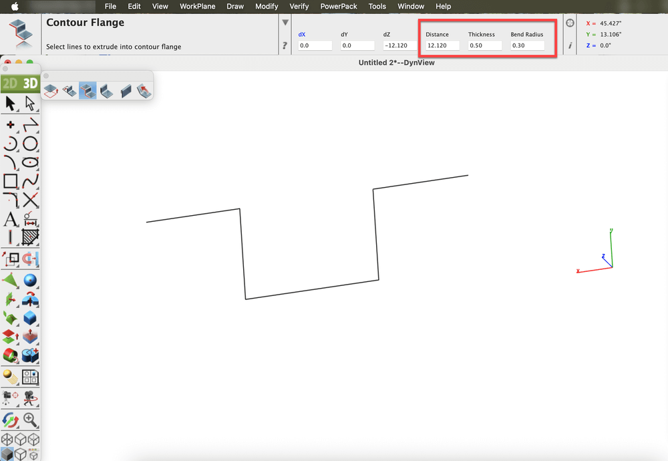Open the PowerPack menu
The width and height of the screenshot is (668, 461).
[x=339, y=6]
